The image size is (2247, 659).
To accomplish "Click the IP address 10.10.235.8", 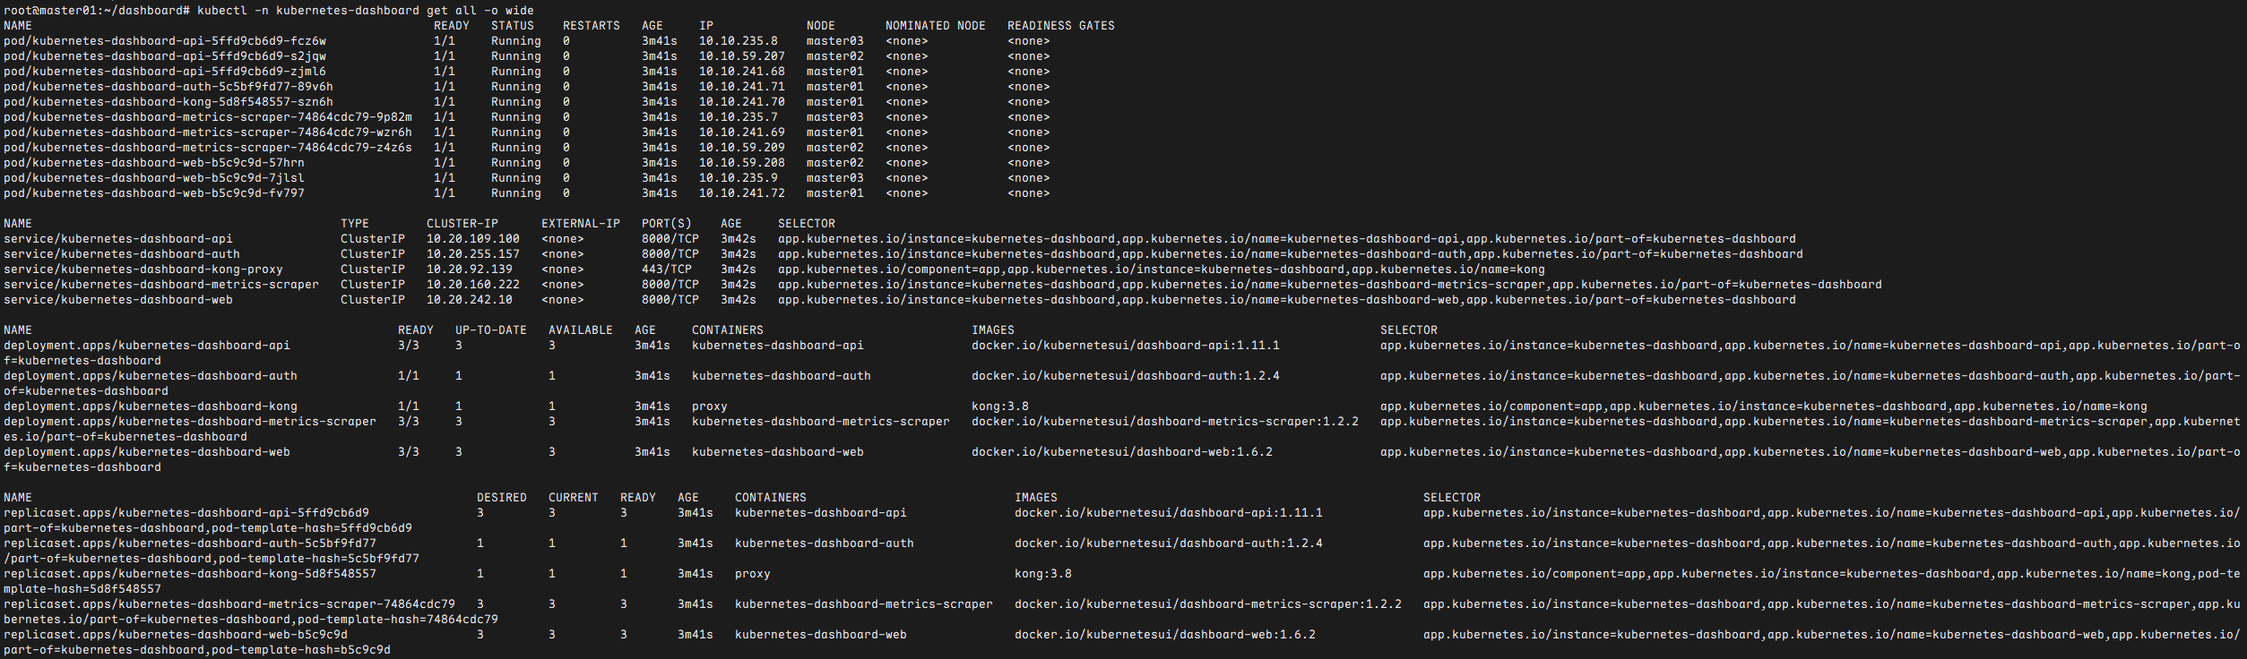I will (x=739, y=41).
